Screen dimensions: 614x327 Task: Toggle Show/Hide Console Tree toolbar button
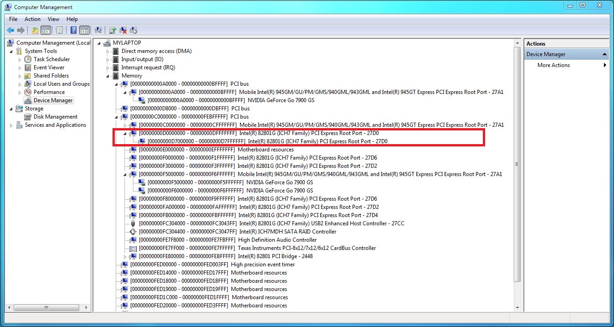click(46, 31)
